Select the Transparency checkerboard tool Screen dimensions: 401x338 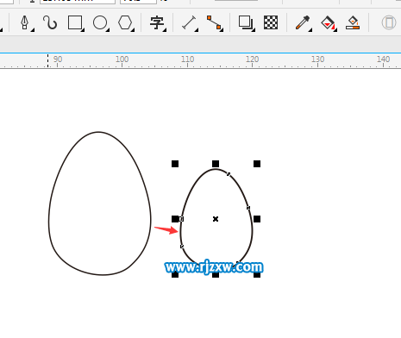[271, 22]
